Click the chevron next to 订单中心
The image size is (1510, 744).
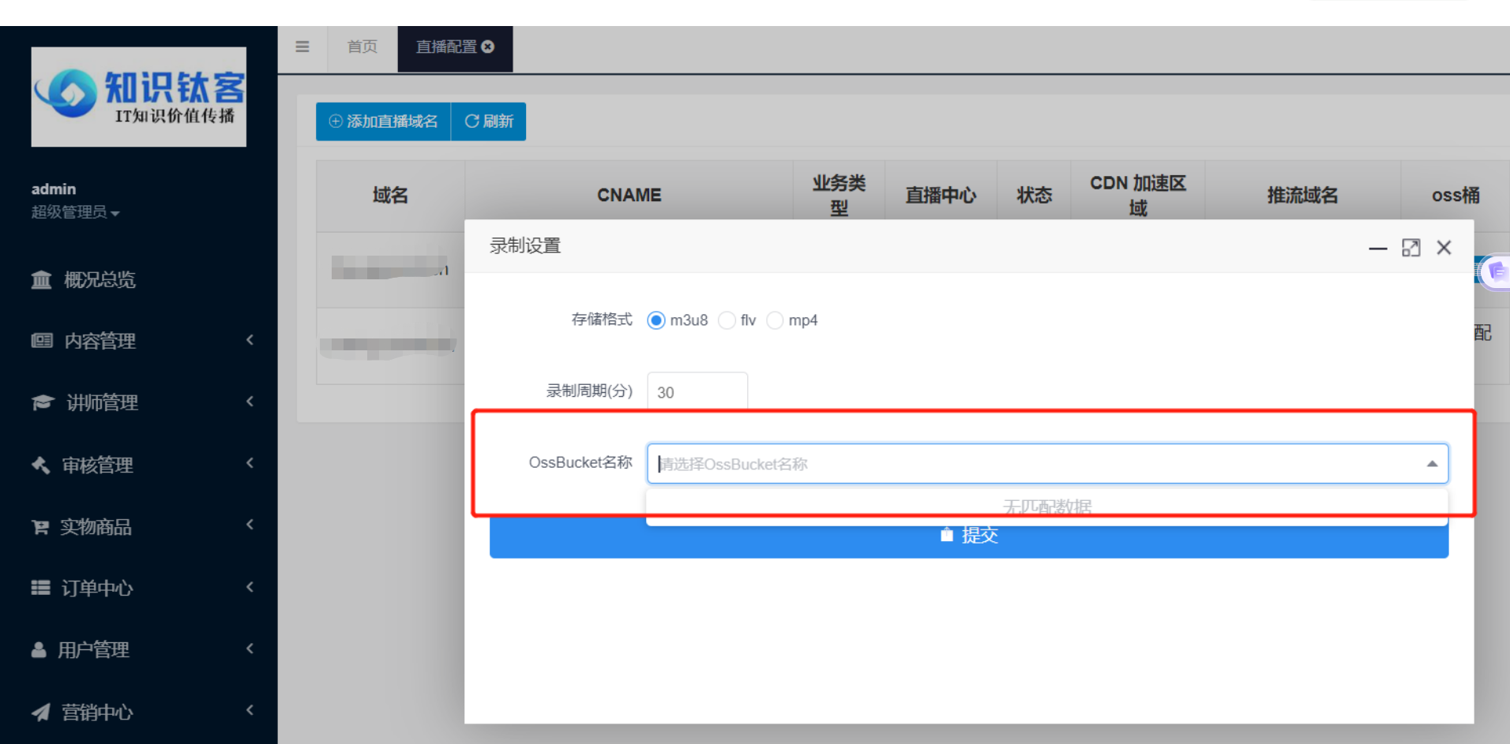tap(250, 587)
